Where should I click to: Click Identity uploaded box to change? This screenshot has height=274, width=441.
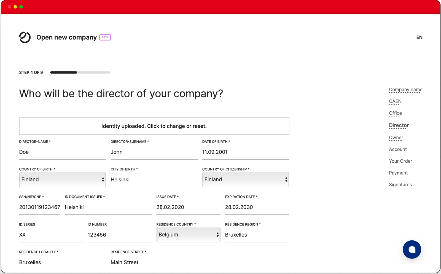(x=154, y=126)
